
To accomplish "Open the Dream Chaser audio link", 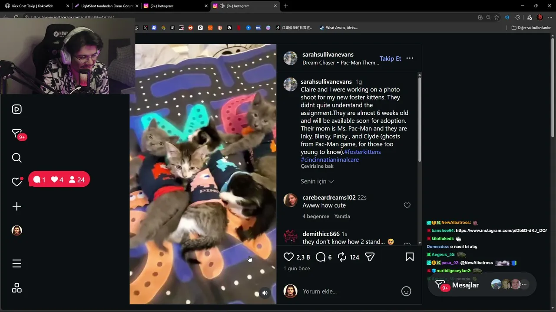I will tap(341, 63).
